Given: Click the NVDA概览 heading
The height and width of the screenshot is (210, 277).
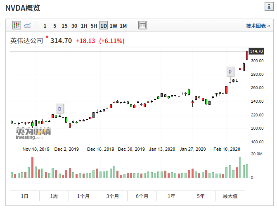Looking at the screenshot, I should click(23, 8).
